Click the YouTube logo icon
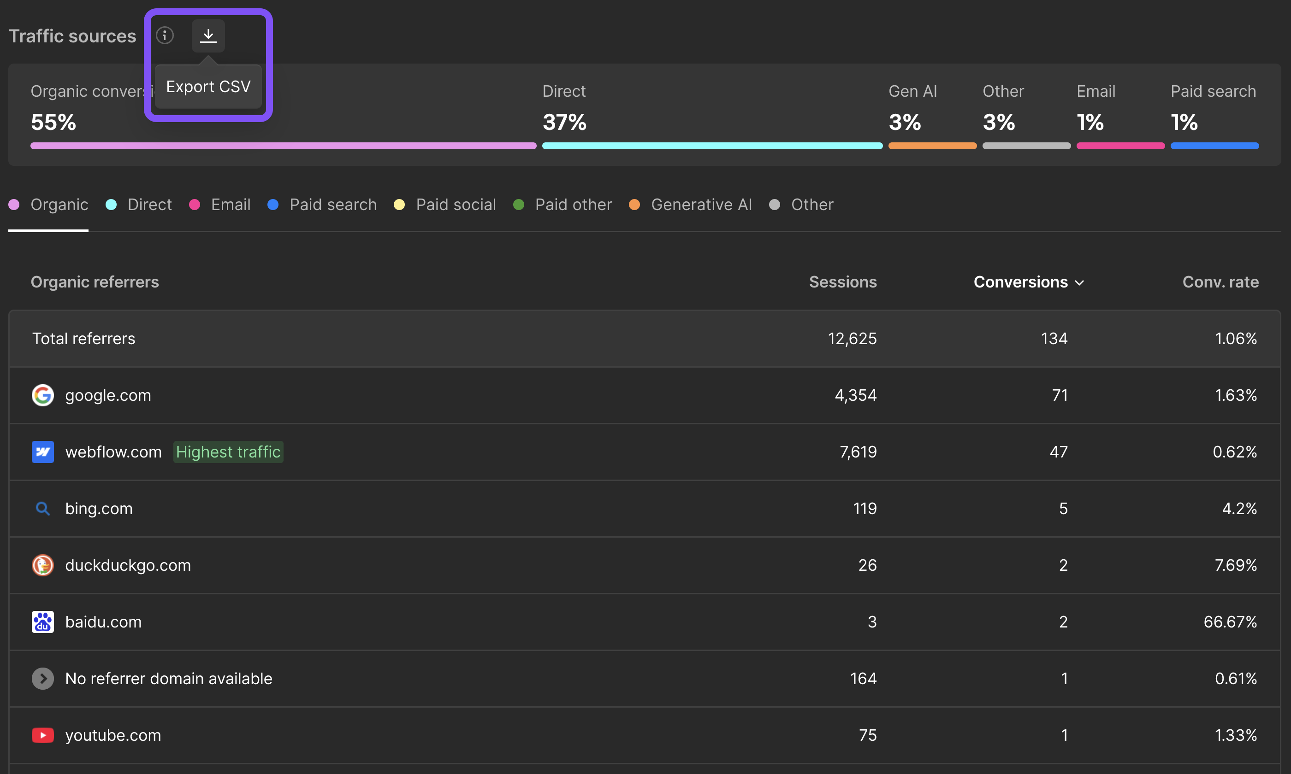 pos(43,735)
